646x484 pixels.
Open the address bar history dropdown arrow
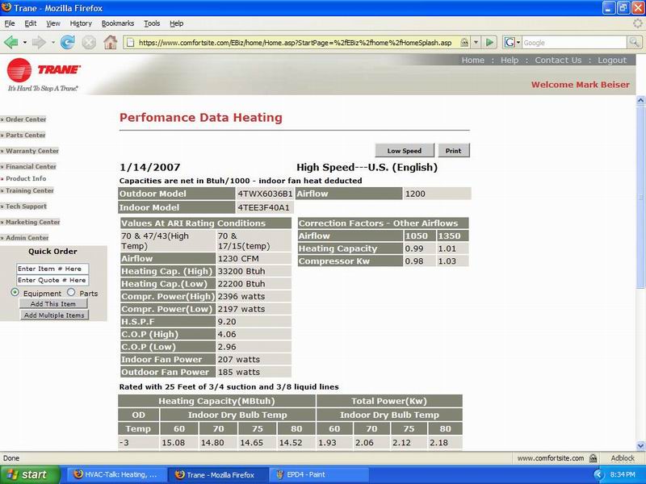(476, 42)
